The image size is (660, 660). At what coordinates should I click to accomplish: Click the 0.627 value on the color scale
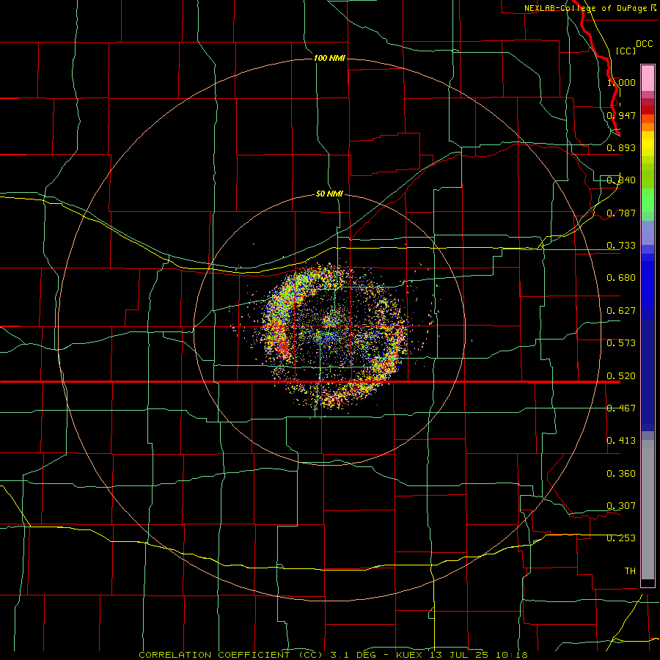tap(621, 311)
